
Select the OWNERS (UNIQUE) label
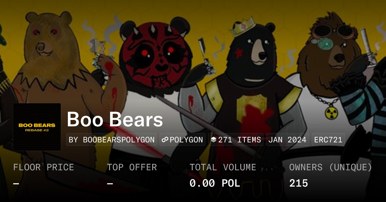point(331,167)
